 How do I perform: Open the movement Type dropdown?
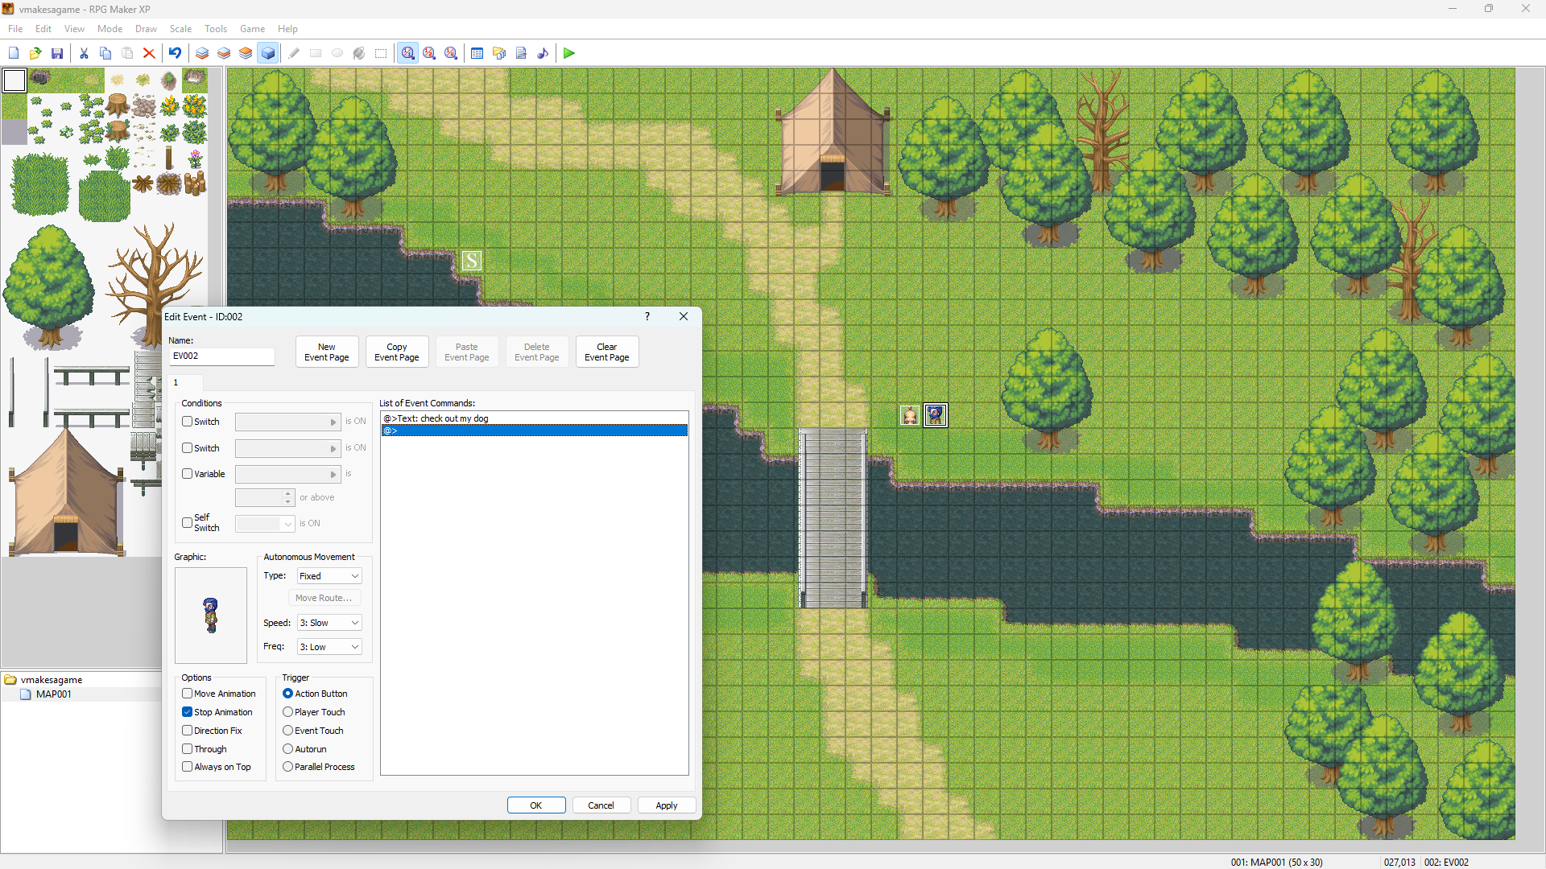[x=329, y=576]
